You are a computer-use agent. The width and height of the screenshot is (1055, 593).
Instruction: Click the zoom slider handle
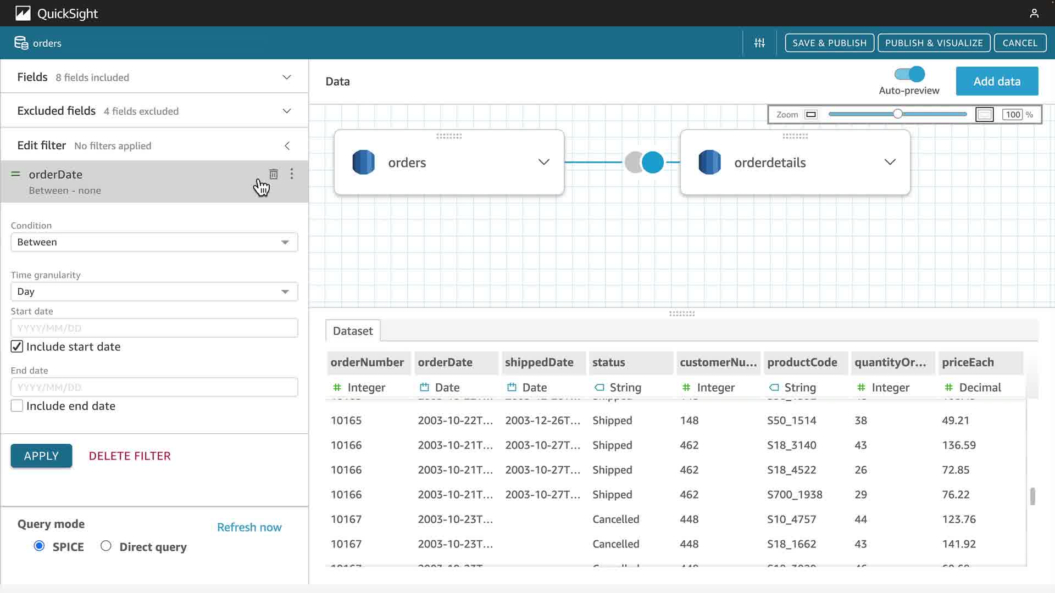point(897,114)
